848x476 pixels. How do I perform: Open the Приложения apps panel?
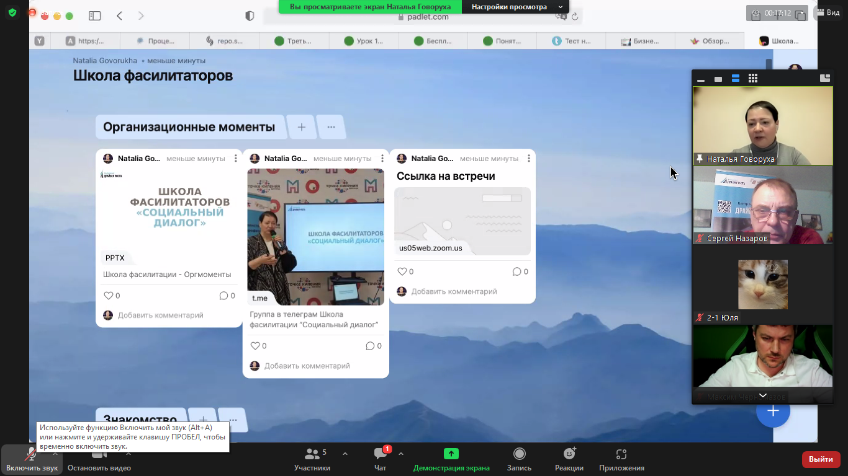(621, 459)
